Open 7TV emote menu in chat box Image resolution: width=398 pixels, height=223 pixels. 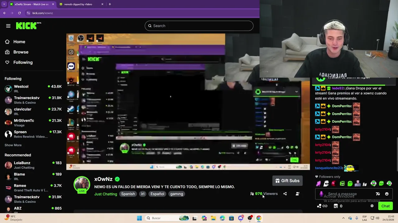point(378,194)
